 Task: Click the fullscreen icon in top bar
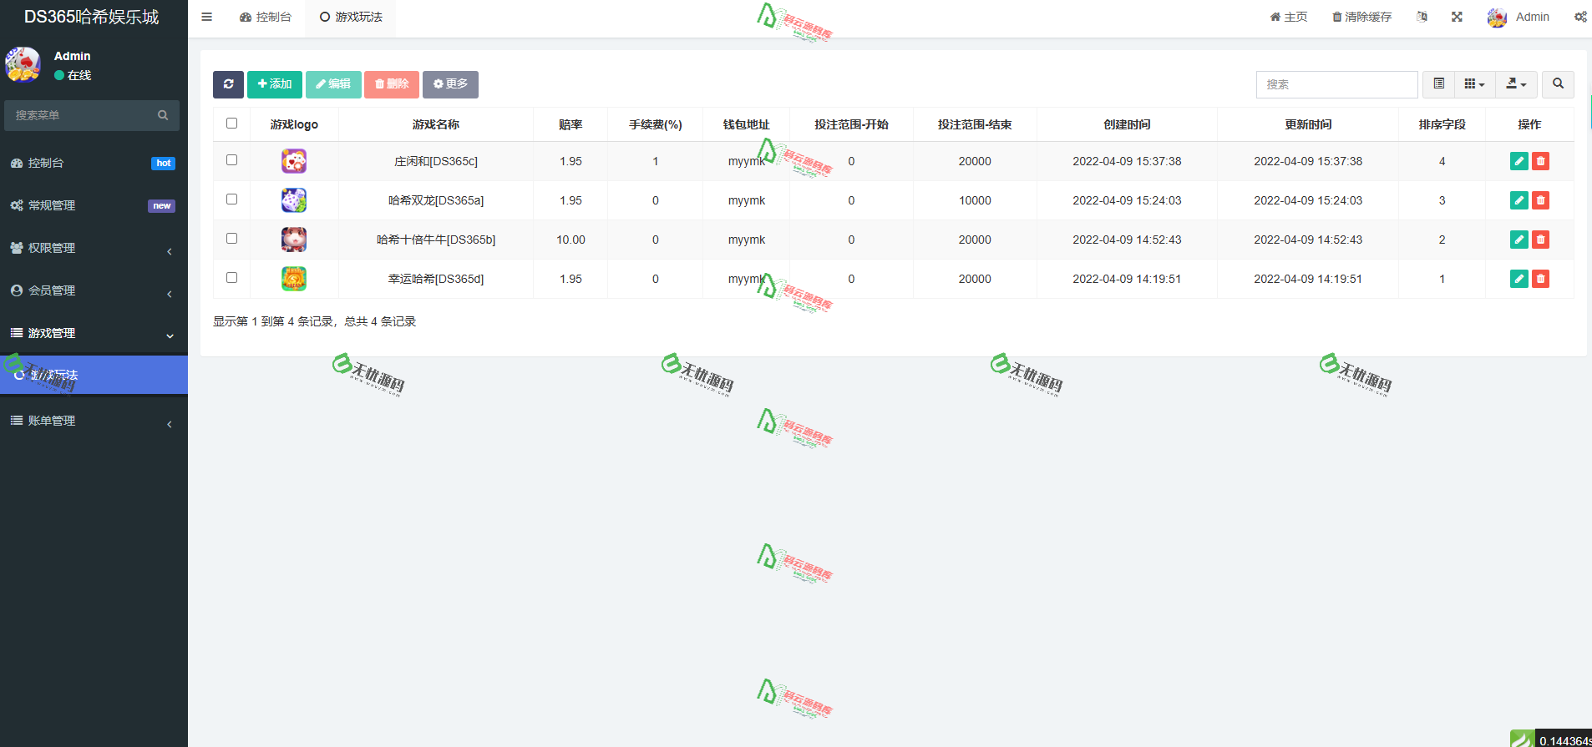pyautogui.click(x=1457, y=17)
